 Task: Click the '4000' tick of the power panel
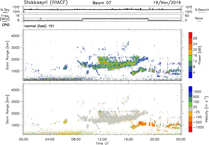tap(15, 36)
